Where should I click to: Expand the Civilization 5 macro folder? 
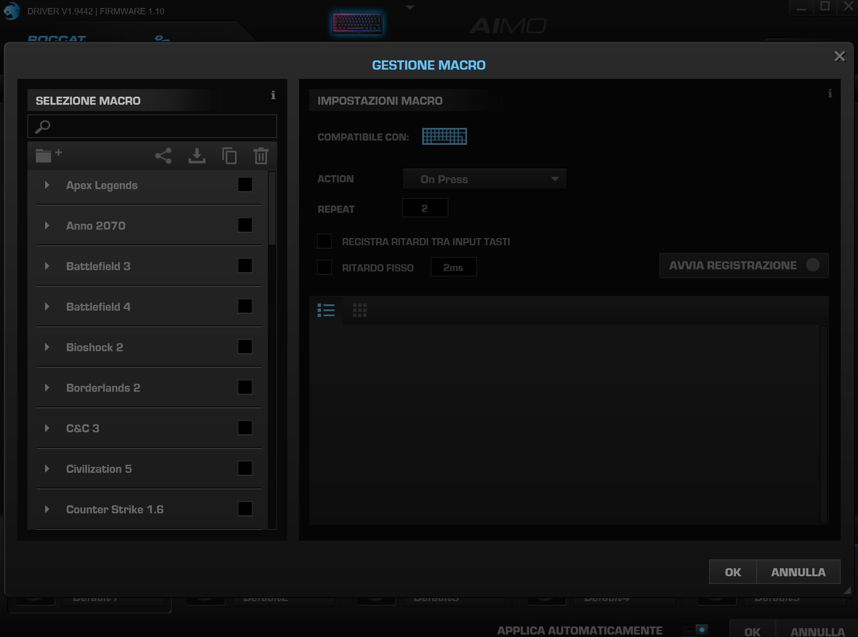pyautogui.click(x=47, y=469)
